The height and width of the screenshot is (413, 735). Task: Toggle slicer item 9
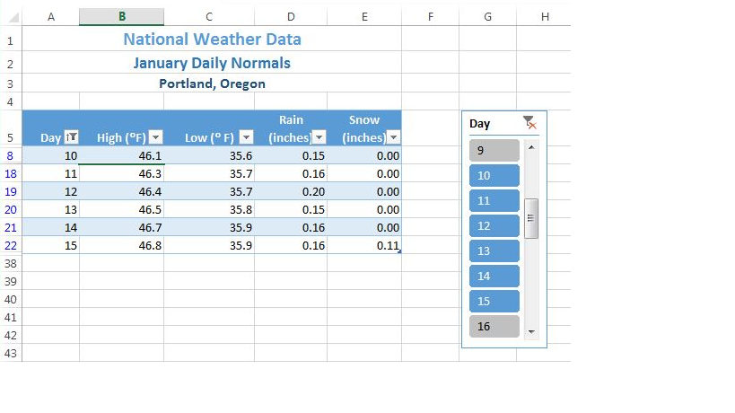tap(494, 151)
